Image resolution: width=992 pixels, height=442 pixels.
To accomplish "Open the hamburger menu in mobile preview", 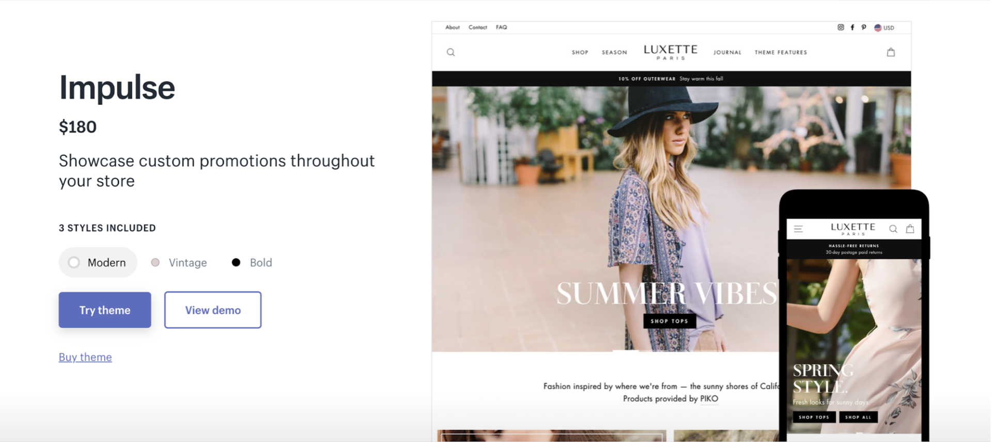I will pos(798,229).
